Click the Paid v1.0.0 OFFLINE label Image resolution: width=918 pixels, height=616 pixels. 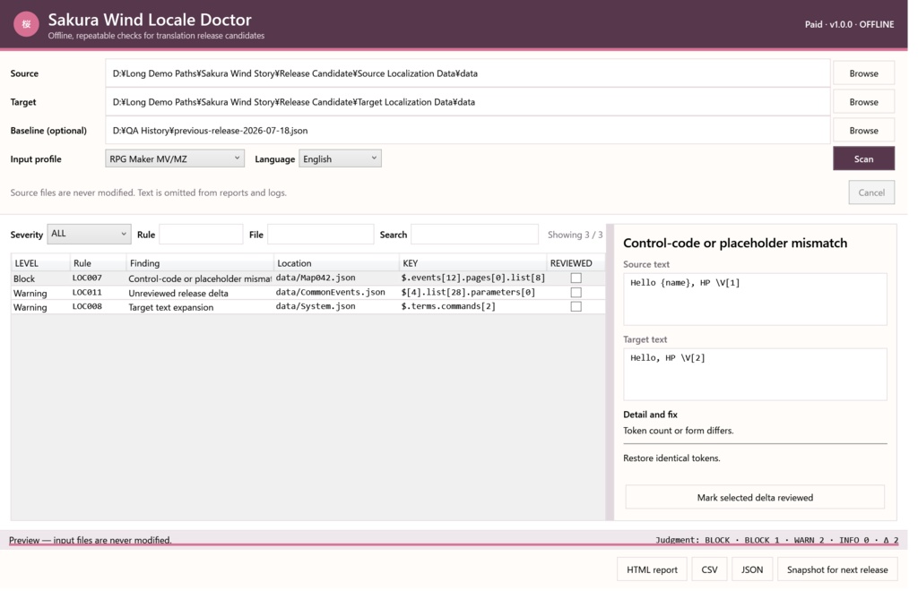[x=849, y=24]
